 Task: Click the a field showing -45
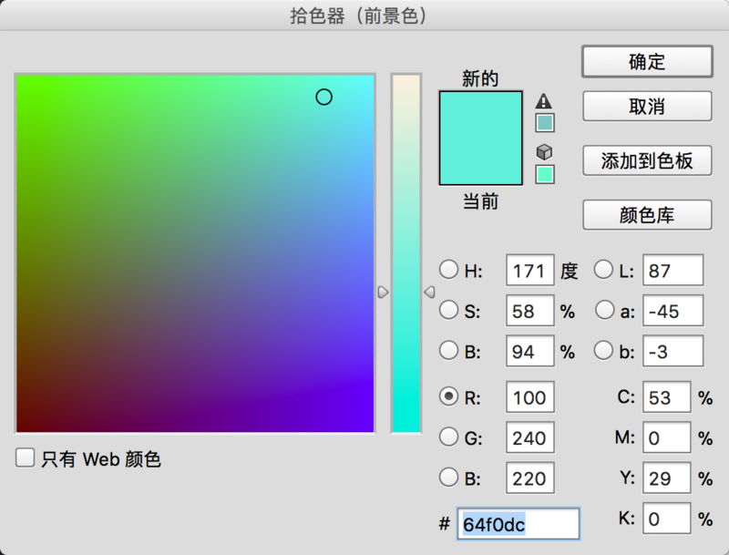[x=673, y=311]
